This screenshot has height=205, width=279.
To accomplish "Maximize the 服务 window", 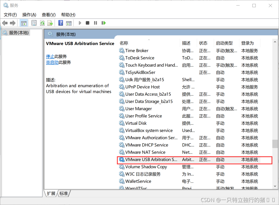I will point(254,6).
